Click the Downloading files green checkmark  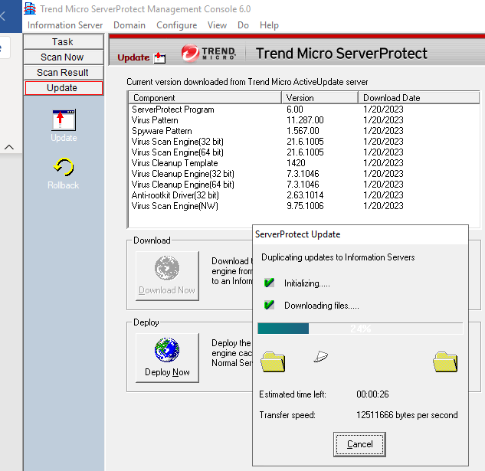pyautogui.click(x=269, y=305)
